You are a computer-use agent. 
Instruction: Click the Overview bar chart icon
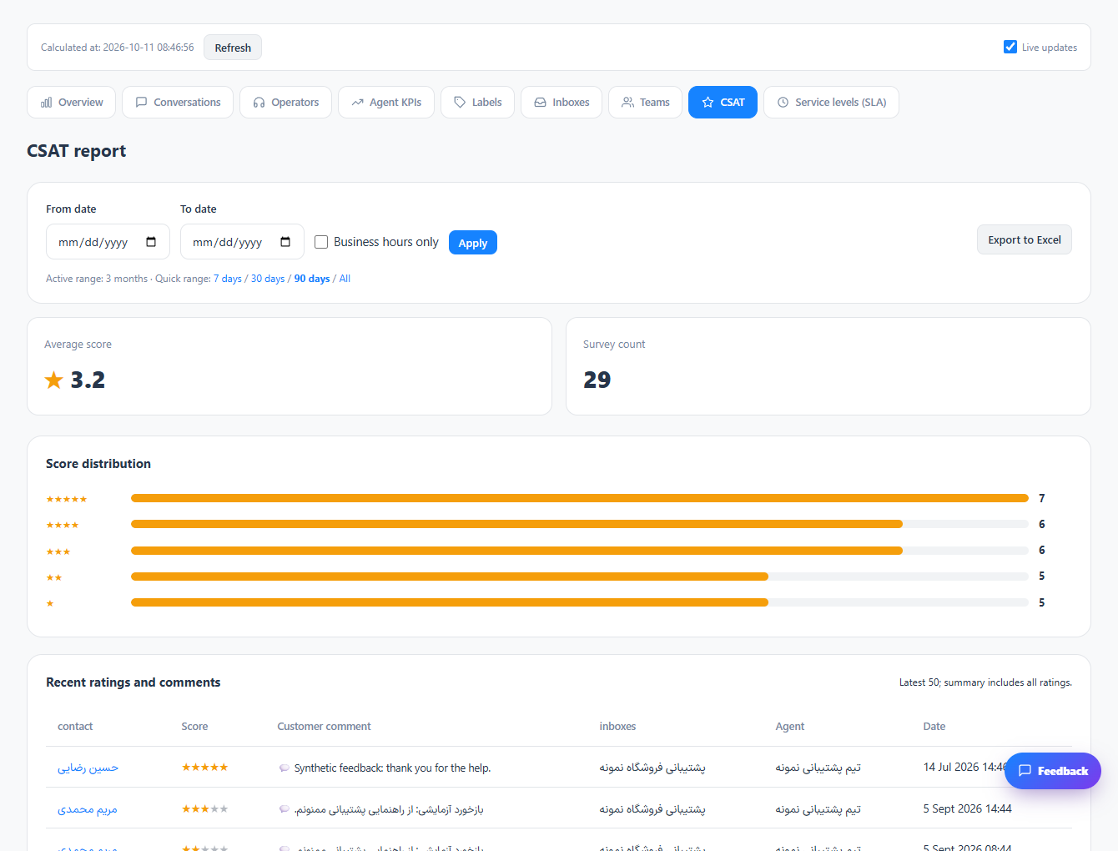46,103
